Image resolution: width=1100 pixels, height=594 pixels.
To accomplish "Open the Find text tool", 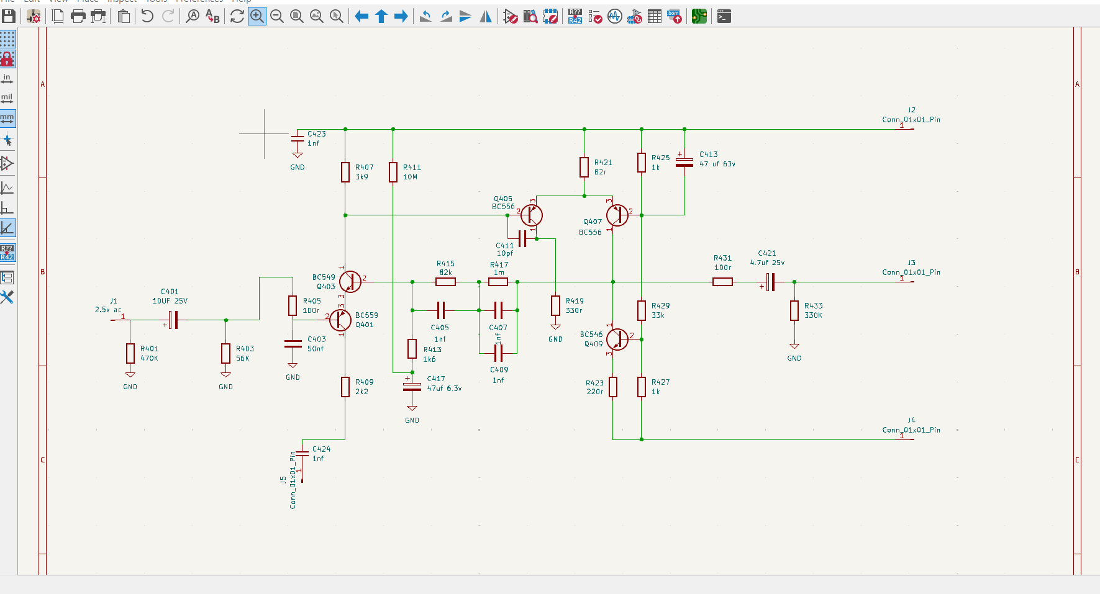I will coord(193,16).
